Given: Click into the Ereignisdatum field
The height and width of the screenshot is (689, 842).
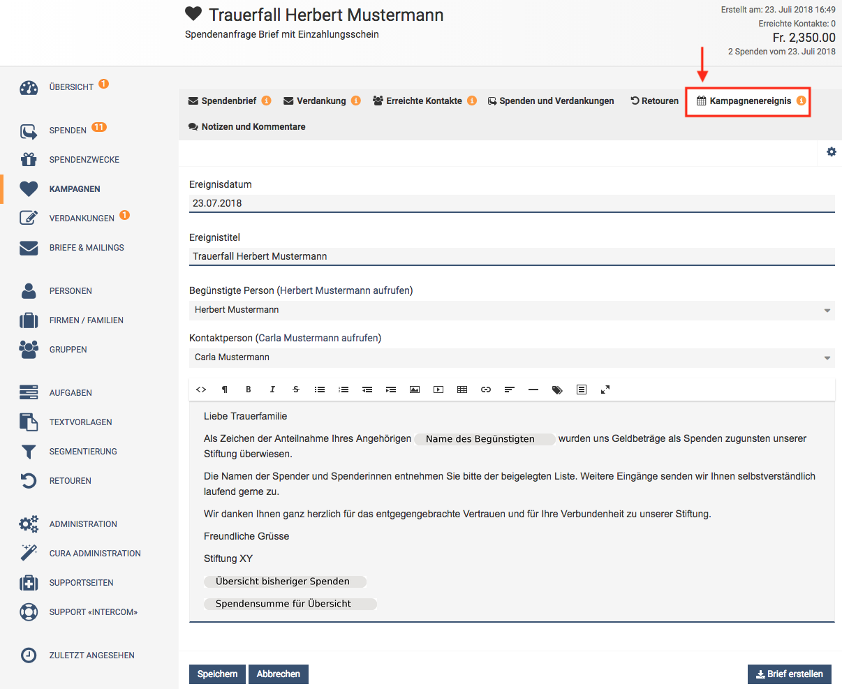Looking at the screenshot, I should click(x=512, y=203).
